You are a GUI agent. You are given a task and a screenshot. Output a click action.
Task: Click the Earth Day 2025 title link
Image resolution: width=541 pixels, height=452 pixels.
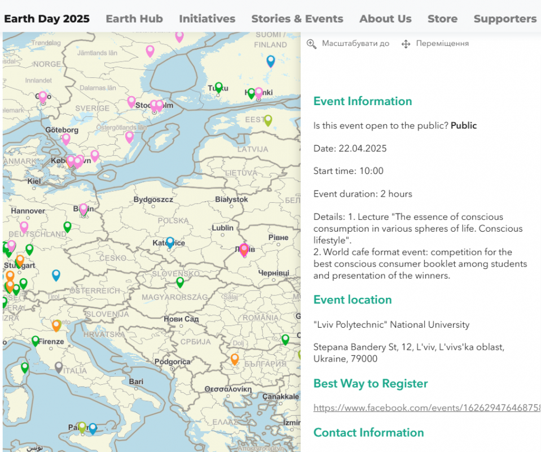pos(47,19)
